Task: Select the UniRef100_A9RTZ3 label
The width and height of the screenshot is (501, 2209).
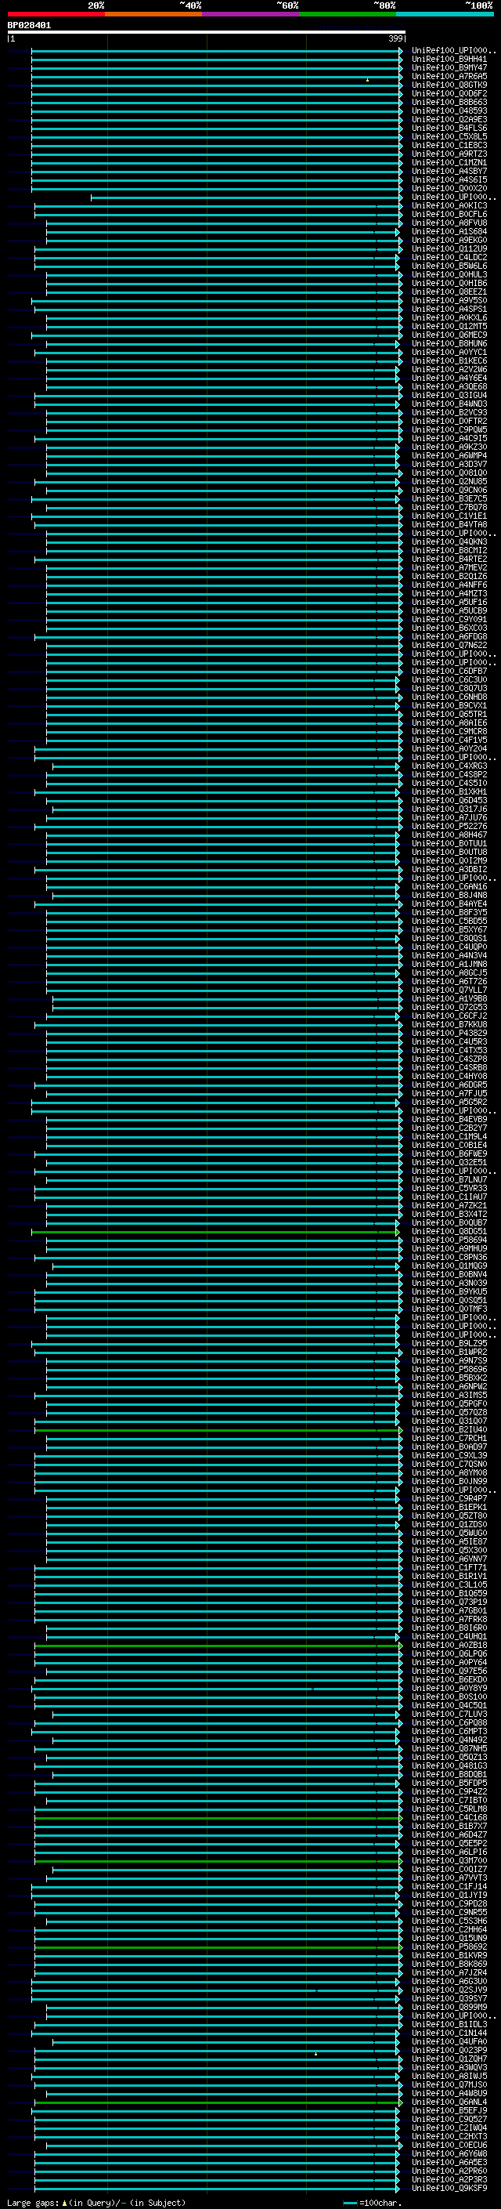Action: 449,154
